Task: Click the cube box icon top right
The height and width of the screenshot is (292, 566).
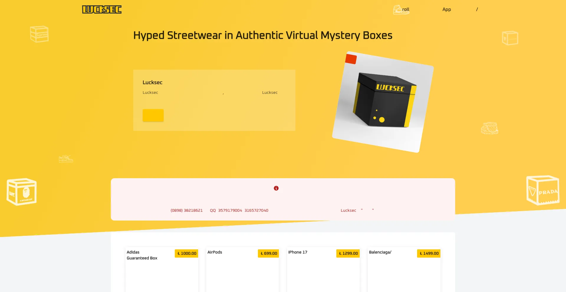Action: point(510,38)
